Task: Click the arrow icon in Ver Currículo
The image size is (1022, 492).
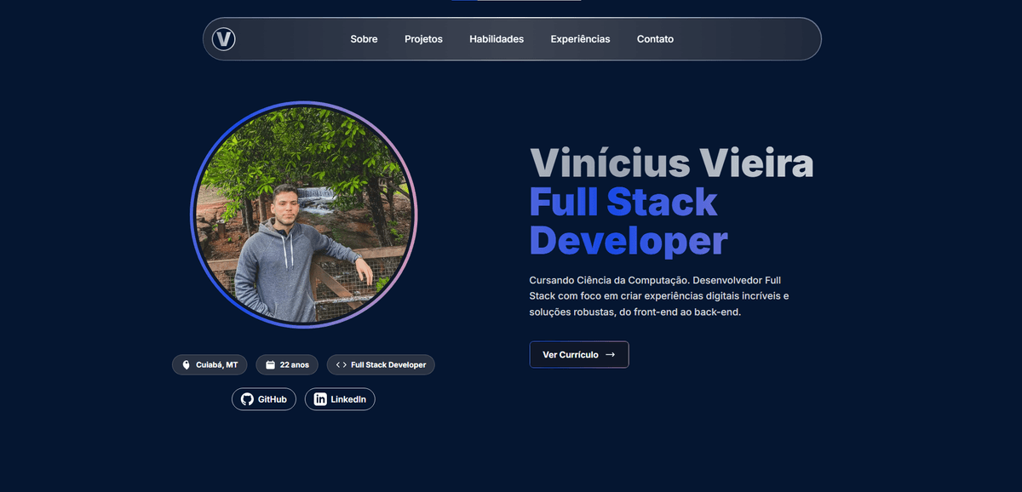Action: [x=610, y=355]
